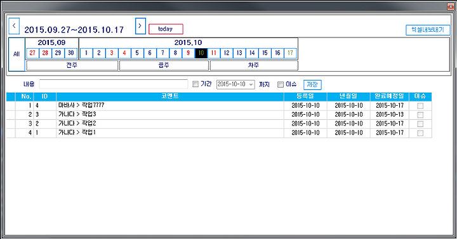The width and height of the screenshot is (457, 239).
Task: Select September 30 in calendar strip
Action: tap(71, 53)
